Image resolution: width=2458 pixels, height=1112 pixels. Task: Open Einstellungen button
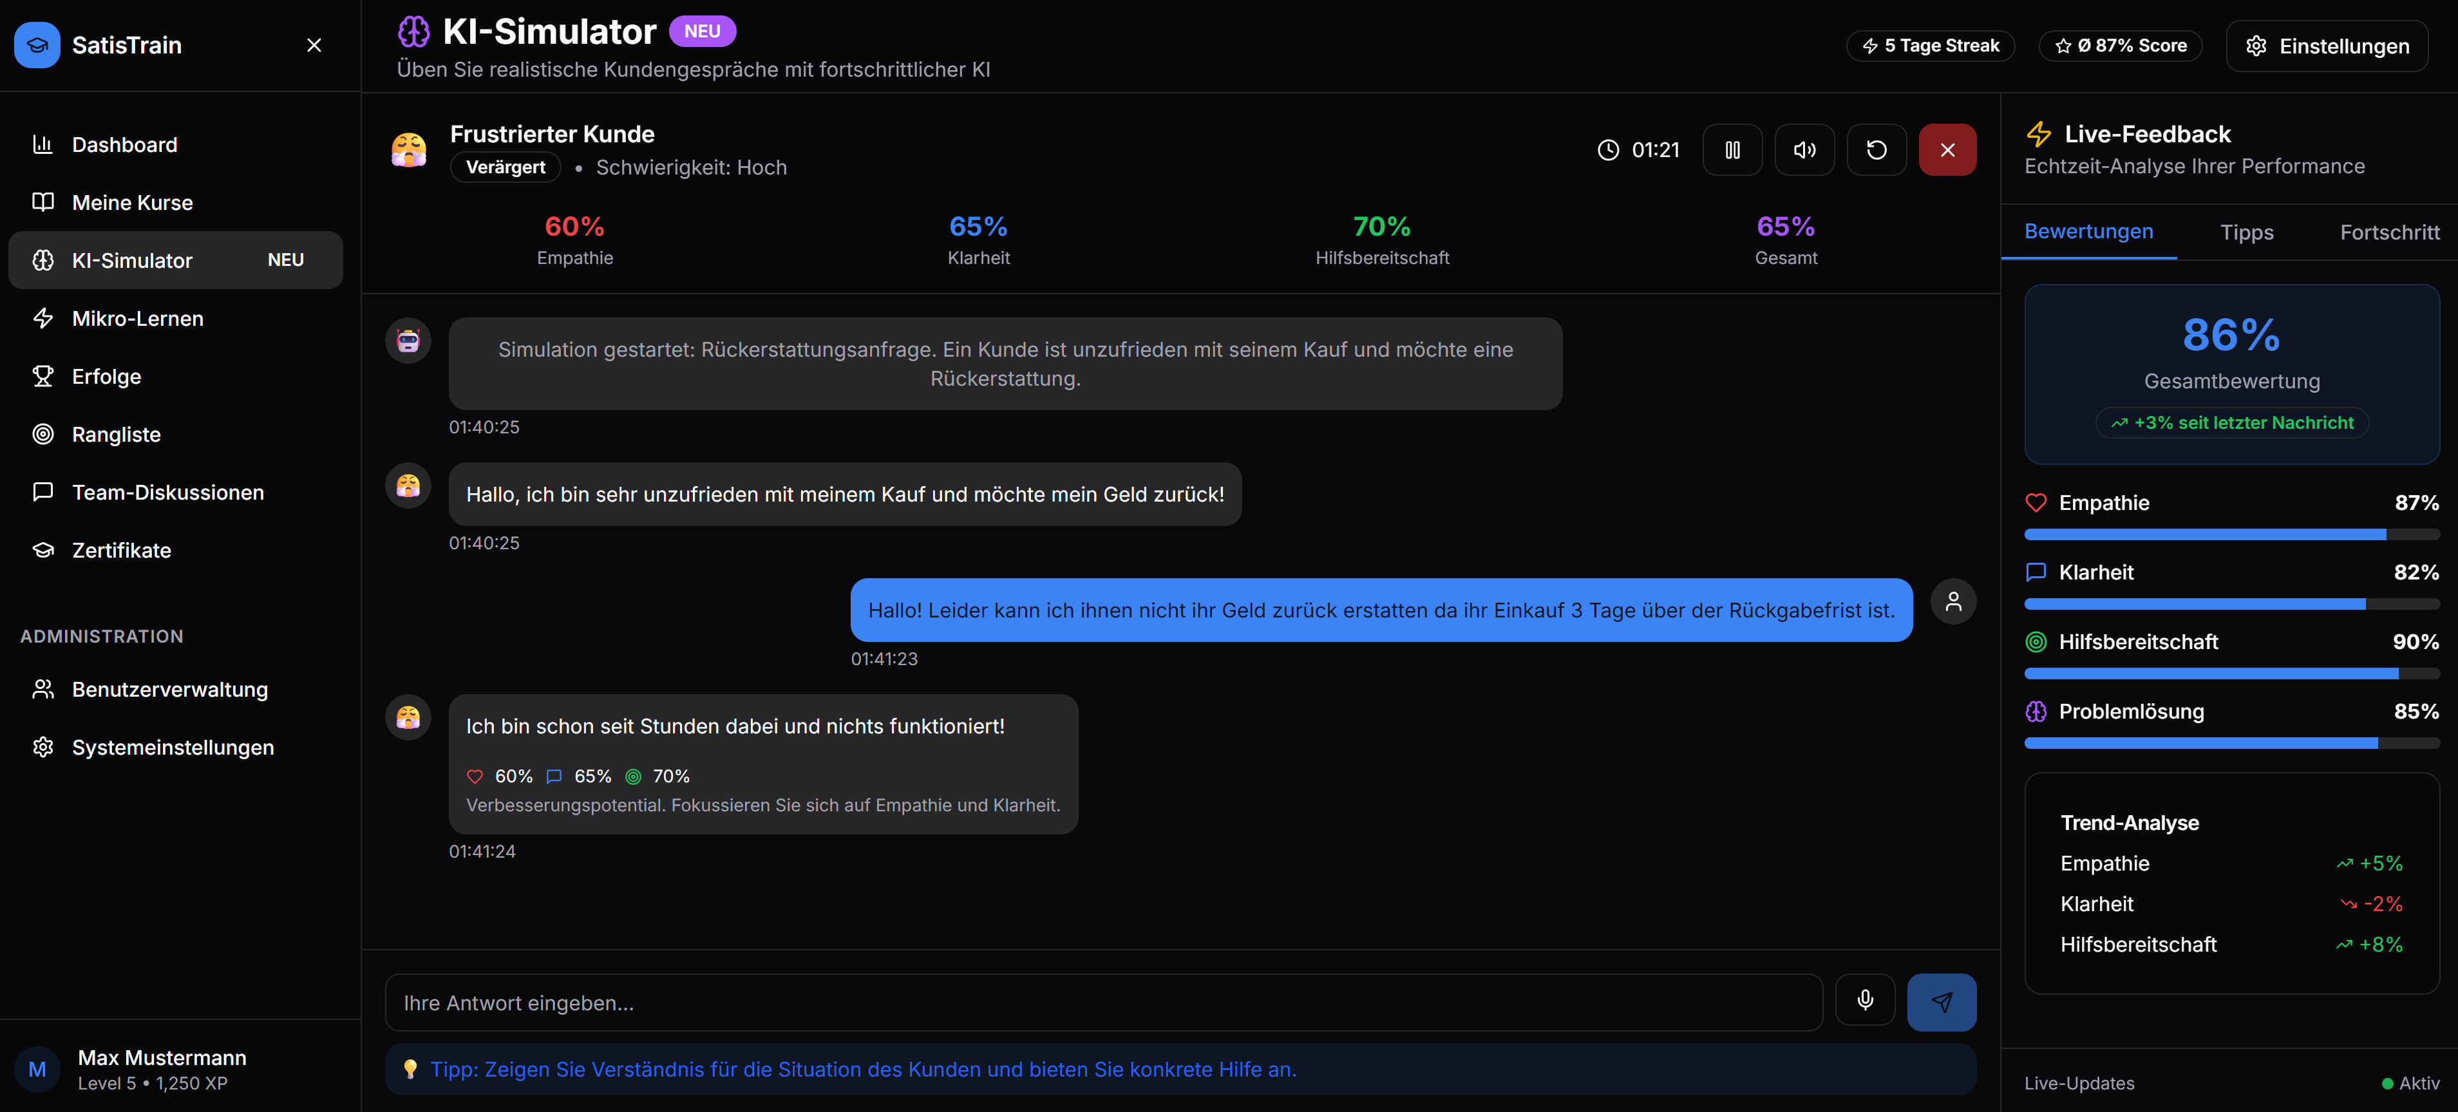(2327, 46)
